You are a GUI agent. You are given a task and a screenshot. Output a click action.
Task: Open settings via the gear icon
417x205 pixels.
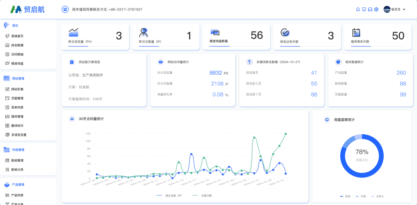[x=376, y=9]
